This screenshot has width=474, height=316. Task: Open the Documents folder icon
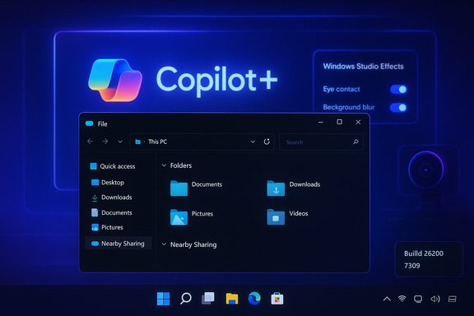(x=179, y=188)
